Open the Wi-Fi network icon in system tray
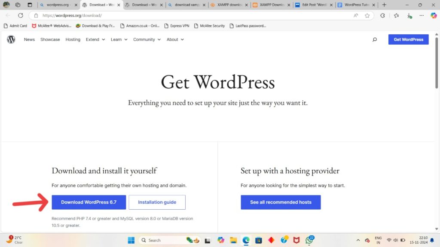Image resolution: width=440 pixels, height=247 pixels. [x=388, y=240]
